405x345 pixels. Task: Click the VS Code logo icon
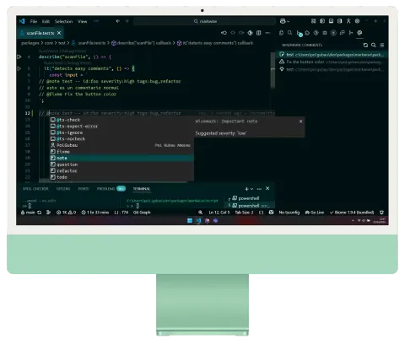22,21
